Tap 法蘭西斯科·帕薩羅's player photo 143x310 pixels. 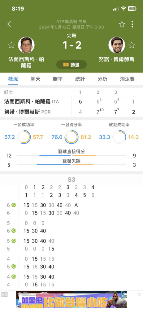click(x=26, y=45)
